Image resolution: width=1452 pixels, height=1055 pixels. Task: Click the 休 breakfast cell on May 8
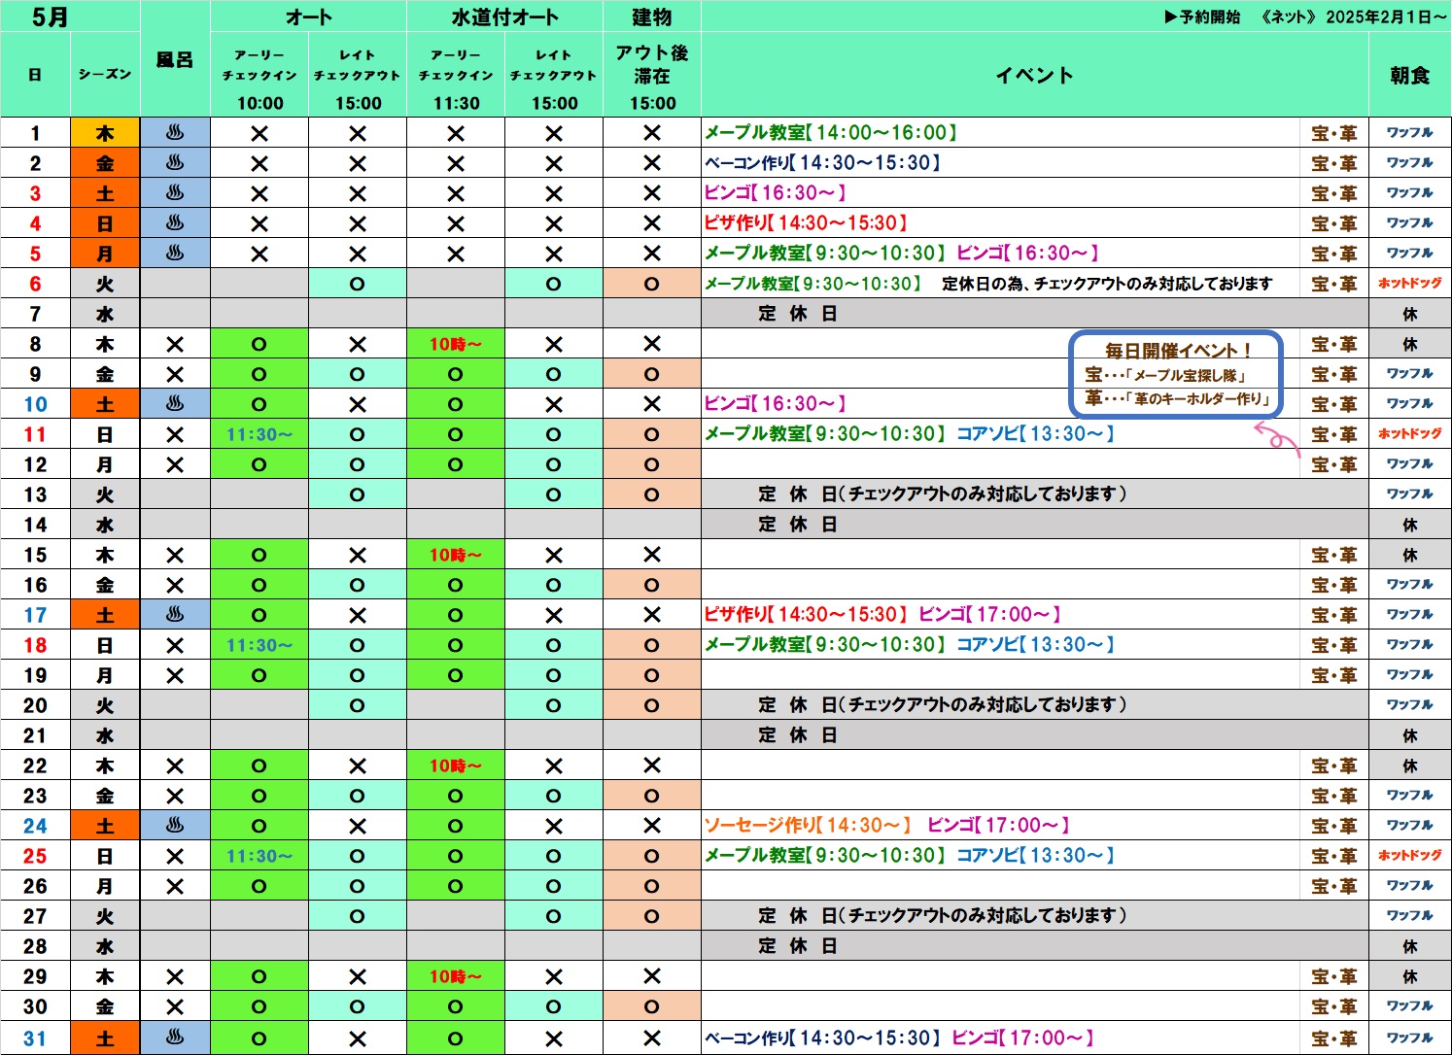[x=1409, y=344]
